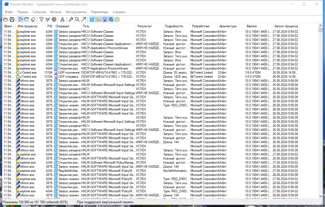Click the events shown count in status bar
The width and height of the screenshot is (325, 207).
tap(35, 202)
